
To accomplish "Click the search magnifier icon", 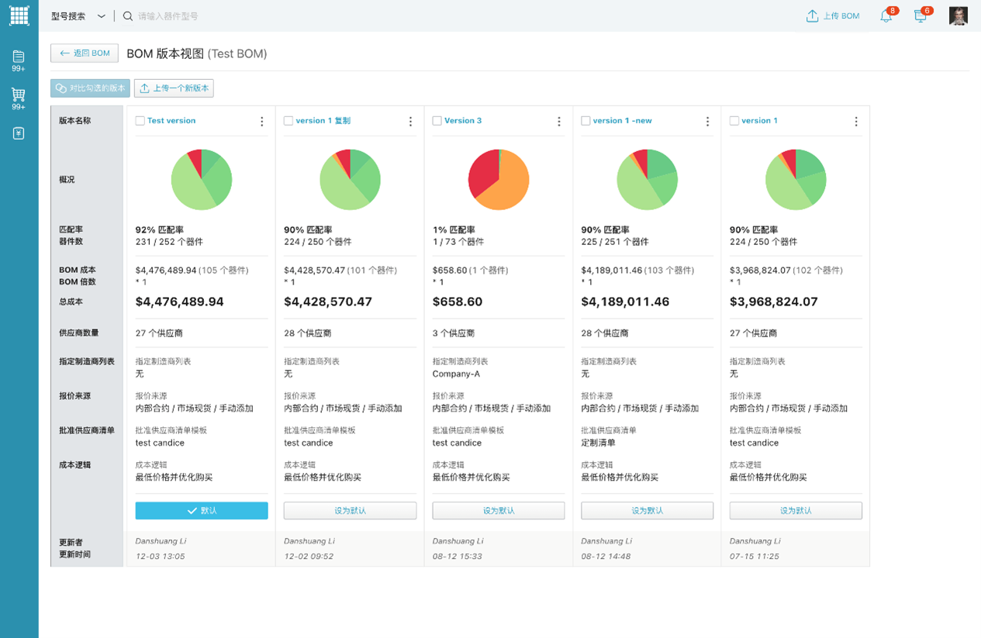I will (x=128, y=16).
